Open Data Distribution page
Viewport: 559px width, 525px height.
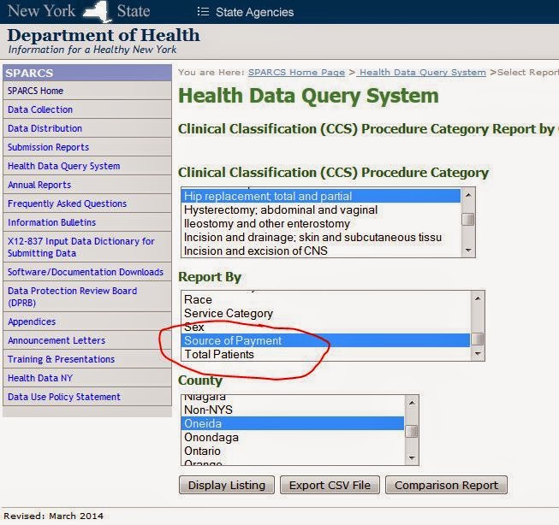[x=45, y=128]
